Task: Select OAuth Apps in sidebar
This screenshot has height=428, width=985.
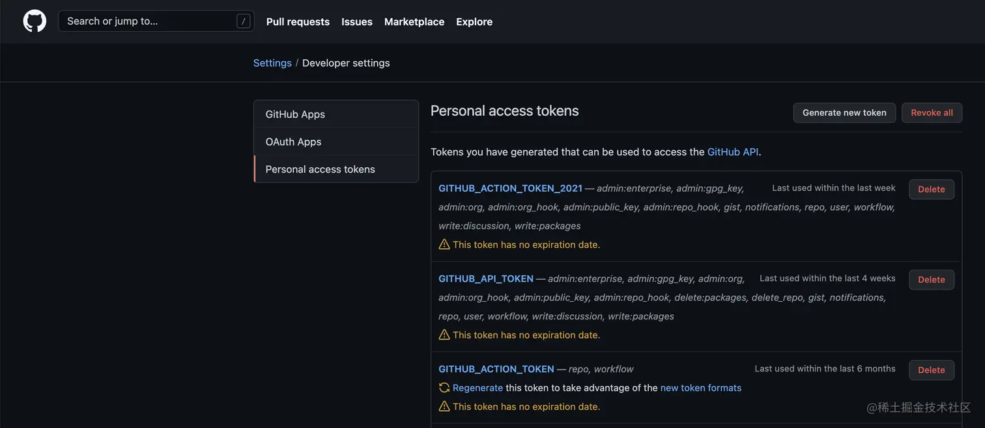Action: [293, 142]
